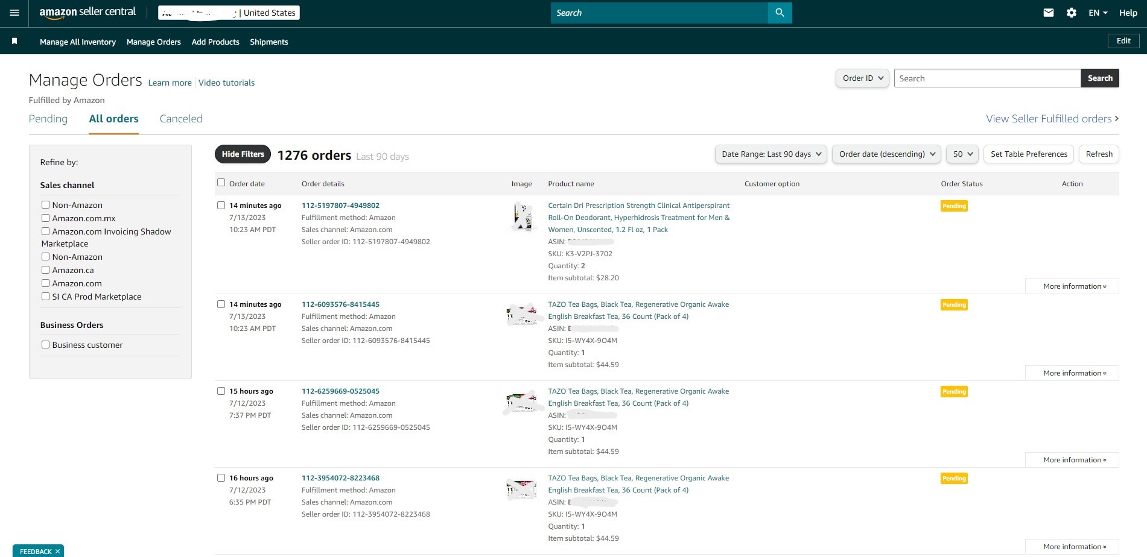Check the SI CA Prod Marketplace filter
This screenshot has width=1147, height=557.
(x=45, y=296)
